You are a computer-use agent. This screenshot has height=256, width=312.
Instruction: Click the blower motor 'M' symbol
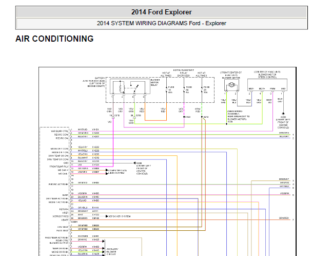pos(231,85)
